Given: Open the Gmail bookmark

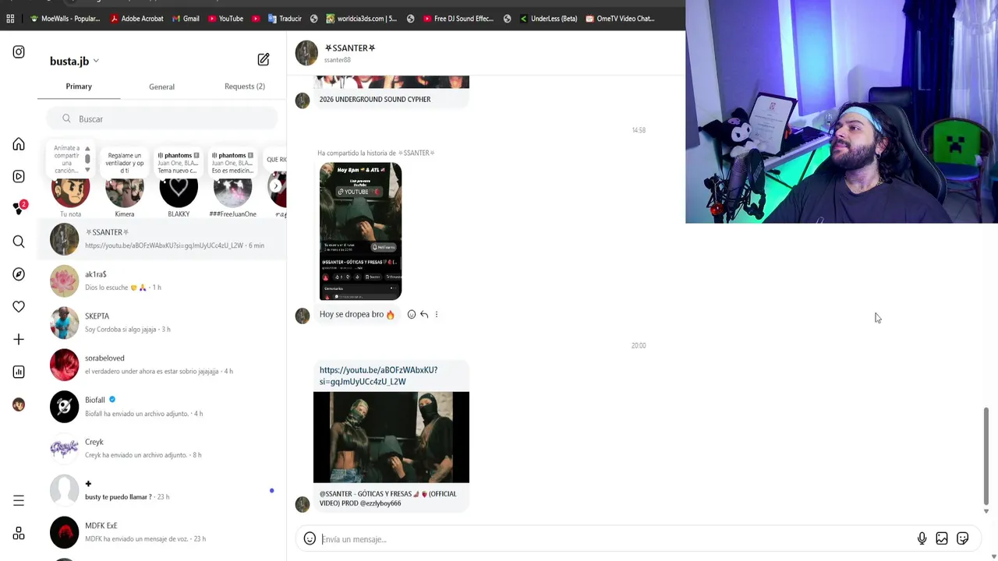Looking at the screenshot, I should (186, 19).
